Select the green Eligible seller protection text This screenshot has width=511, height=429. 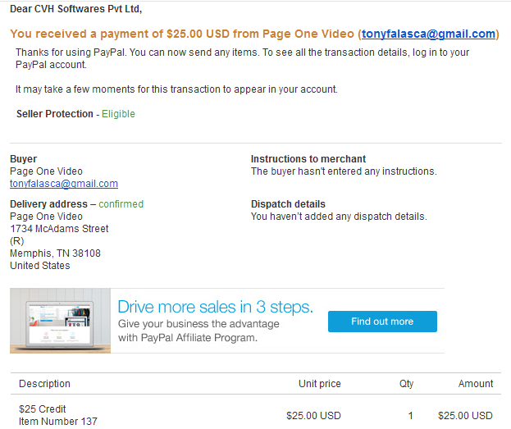point(118,114)
